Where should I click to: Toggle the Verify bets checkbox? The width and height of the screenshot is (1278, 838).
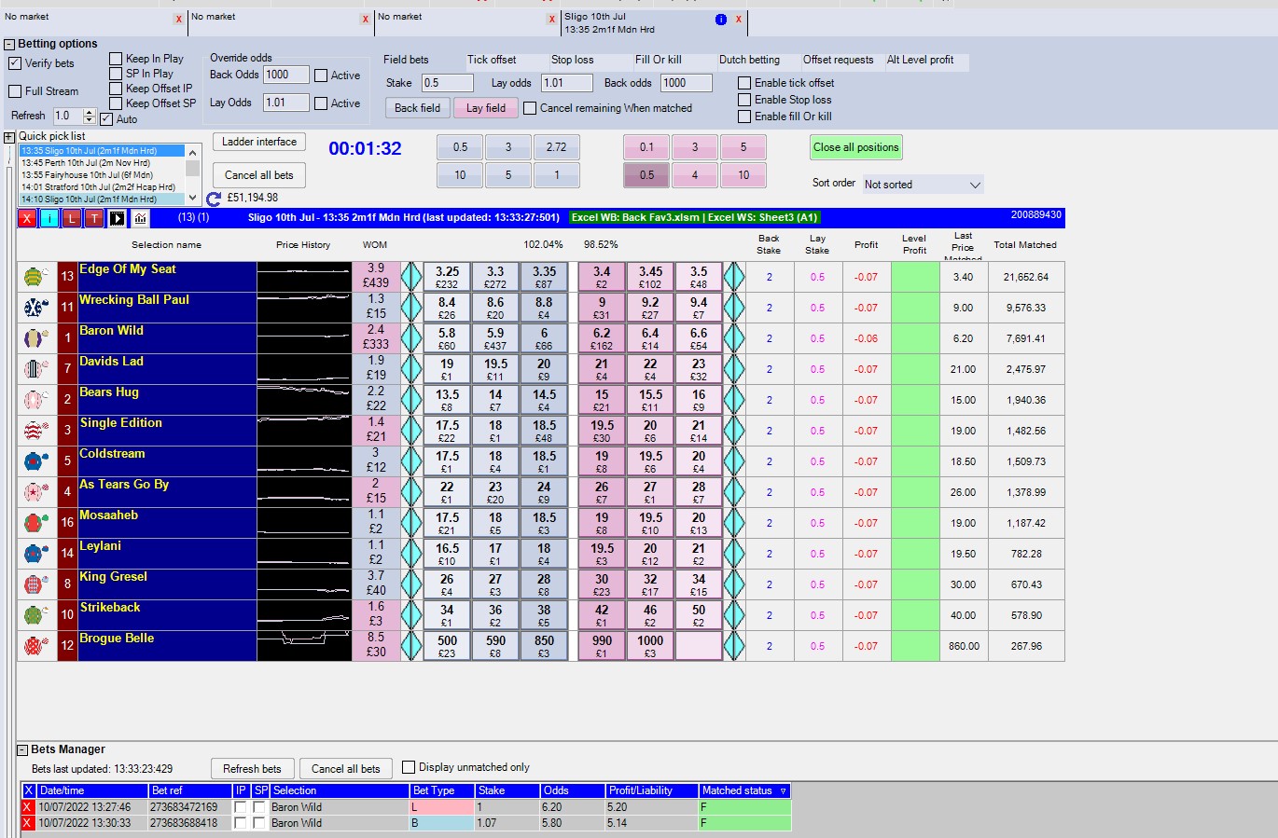click(15, 63)
